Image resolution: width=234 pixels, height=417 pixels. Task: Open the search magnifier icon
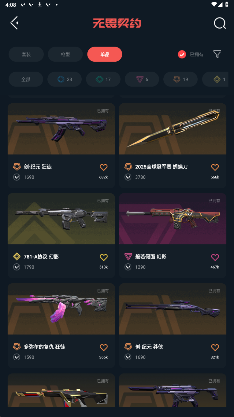(x=220, y=23)
